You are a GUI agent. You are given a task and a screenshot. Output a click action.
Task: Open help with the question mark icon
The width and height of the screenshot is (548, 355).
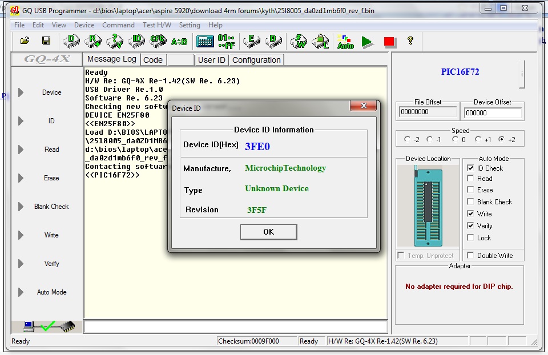[x=410, y=41]
